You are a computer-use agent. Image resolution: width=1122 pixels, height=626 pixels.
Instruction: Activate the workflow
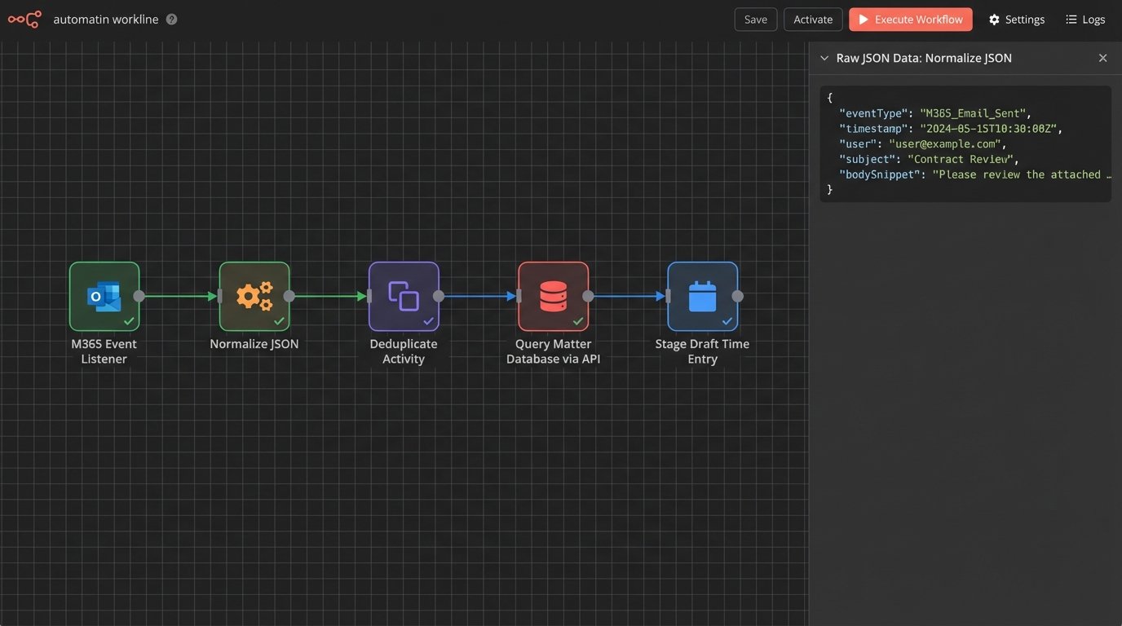point(813,20)
